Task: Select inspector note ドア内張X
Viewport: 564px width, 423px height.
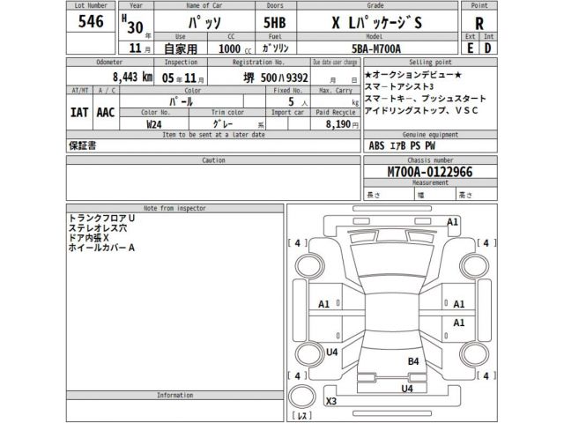Action: coord(88,237)
